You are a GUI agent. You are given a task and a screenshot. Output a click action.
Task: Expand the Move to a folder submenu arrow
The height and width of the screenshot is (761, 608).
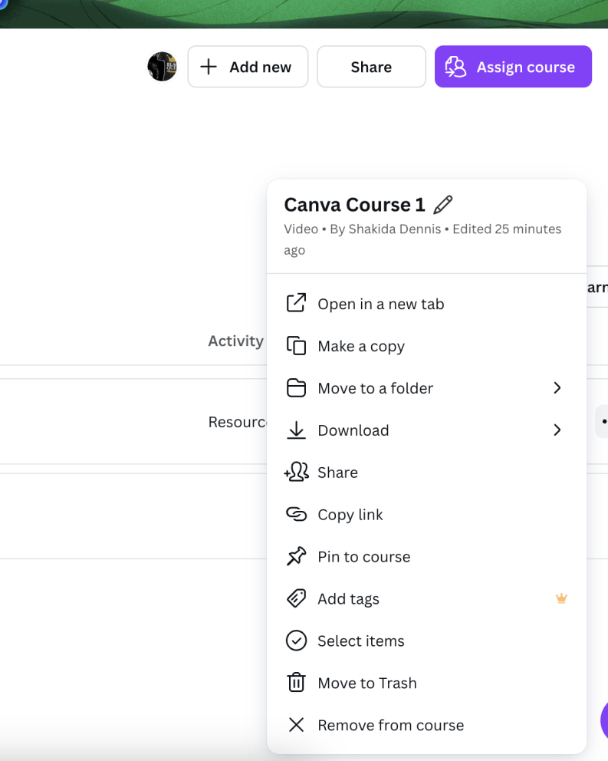coord(557,387)
